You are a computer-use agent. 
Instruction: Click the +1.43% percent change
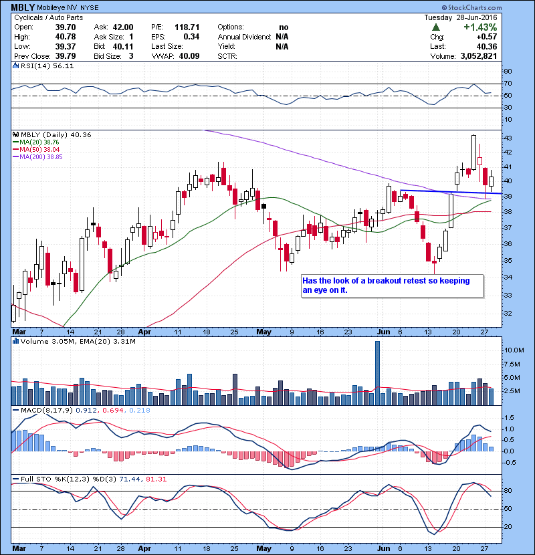480,27
